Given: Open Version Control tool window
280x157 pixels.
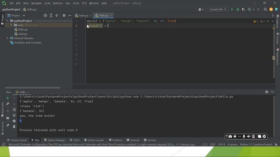Looking at the screenshot, I should pos(17,140).
